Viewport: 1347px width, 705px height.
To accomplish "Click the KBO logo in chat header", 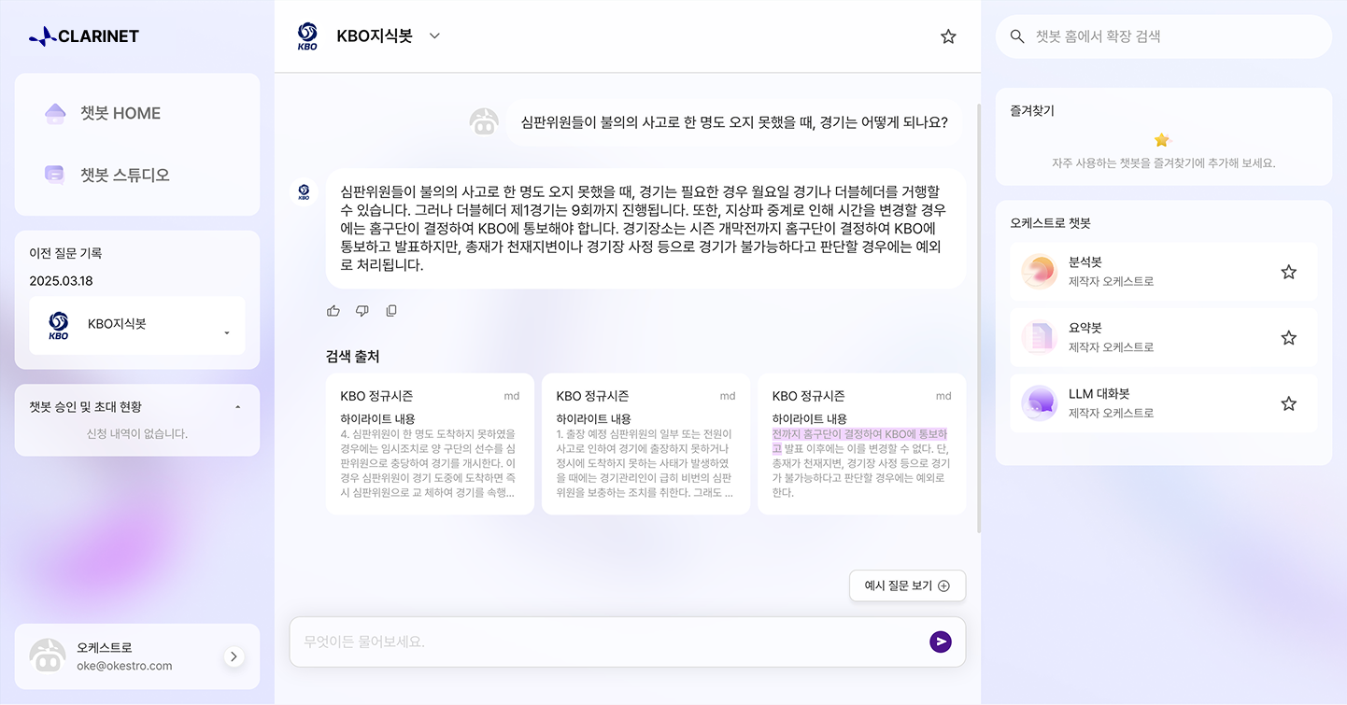I will pos(306,36).
